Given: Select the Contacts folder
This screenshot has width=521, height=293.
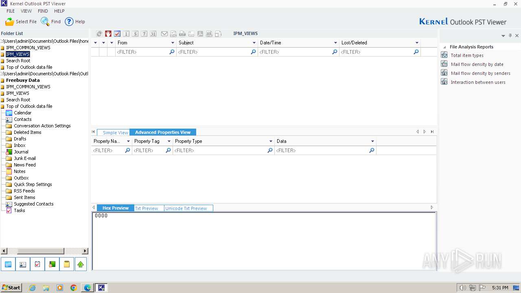Looking at the screenshot, I should pyautogui.click(x=22, y=119).
